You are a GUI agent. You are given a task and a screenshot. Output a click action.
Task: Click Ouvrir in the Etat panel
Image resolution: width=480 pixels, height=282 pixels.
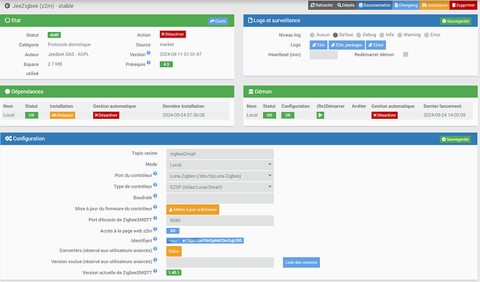click(218, 21)
